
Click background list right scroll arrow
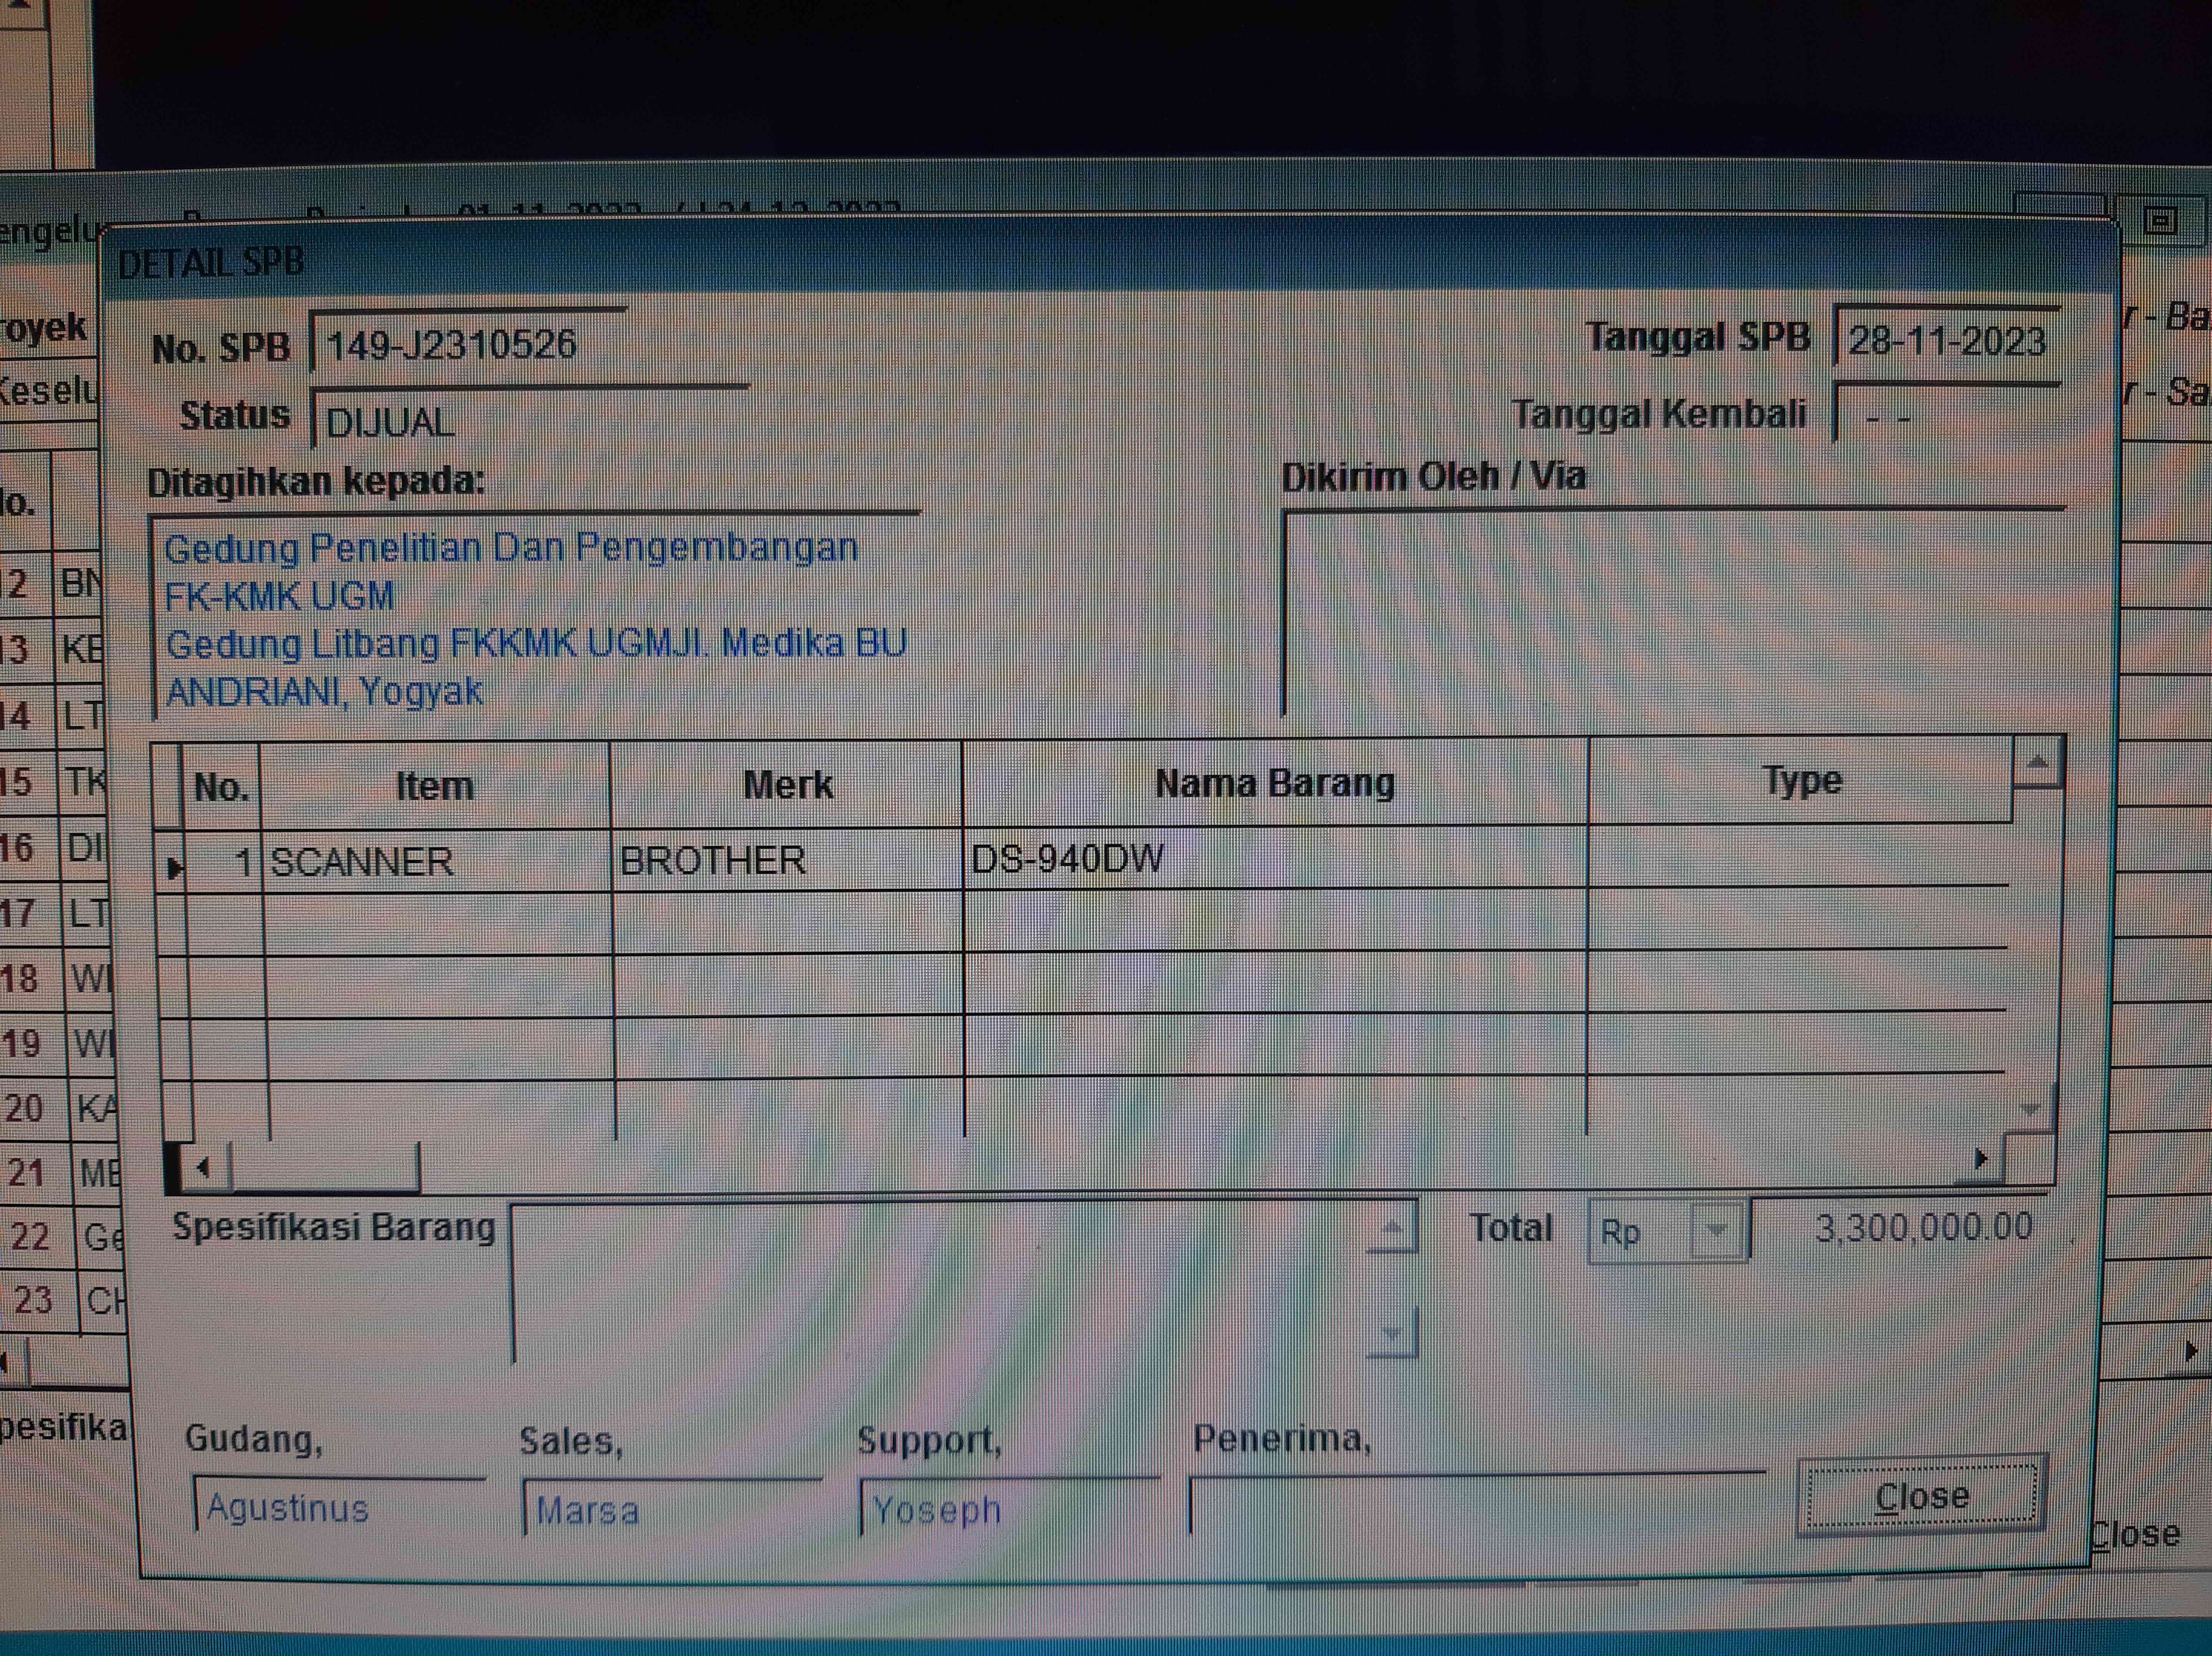[x=2190, y=1352]
